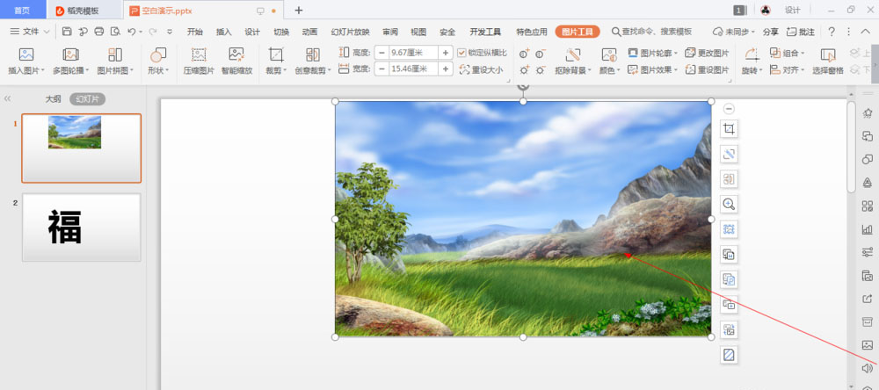Click the undo arrow icon
This screenshot has width=879, height=390.
point(131,32)
